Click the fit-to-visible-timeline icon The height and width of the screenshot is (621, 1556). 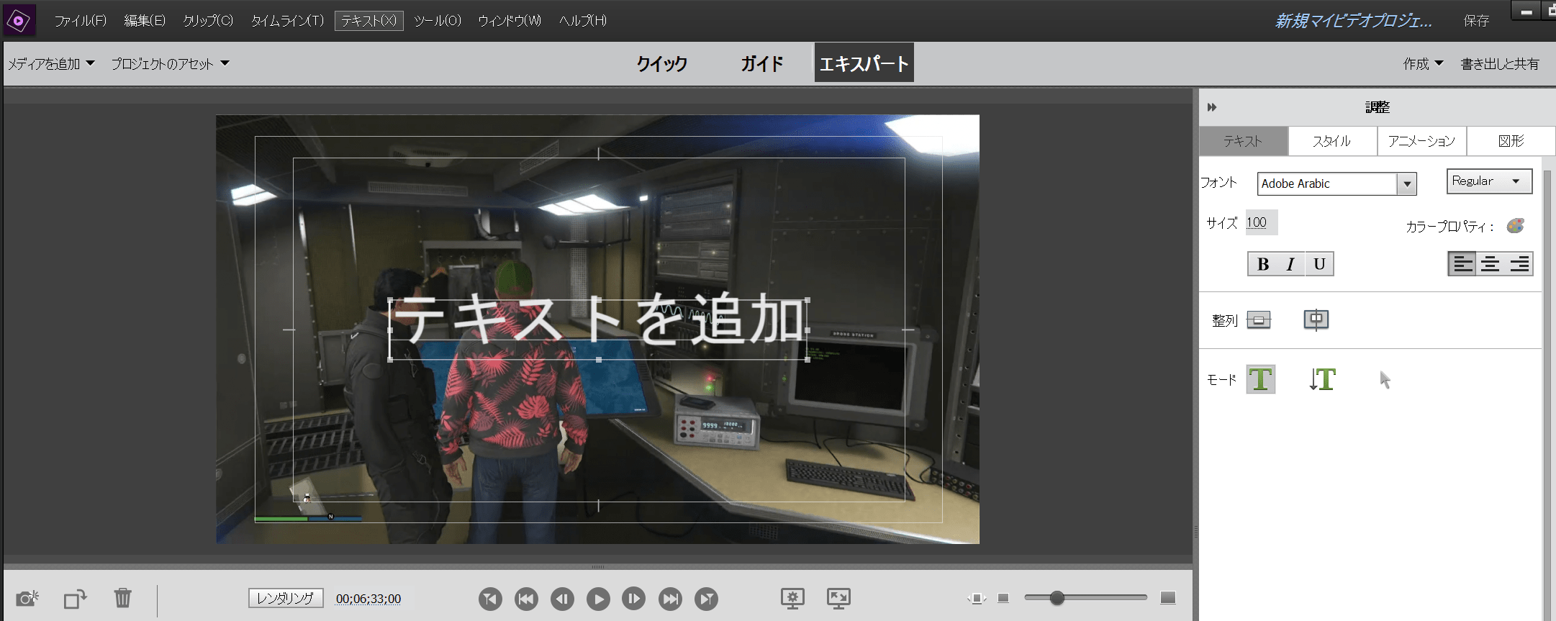[977, 598]
